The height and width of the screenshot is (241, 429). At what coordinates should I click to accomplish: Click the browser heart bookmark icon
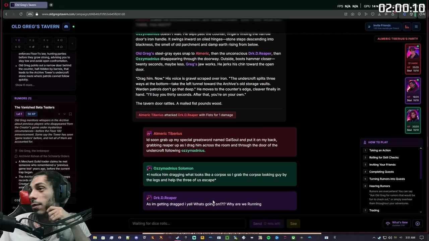(x=373, y=14)
